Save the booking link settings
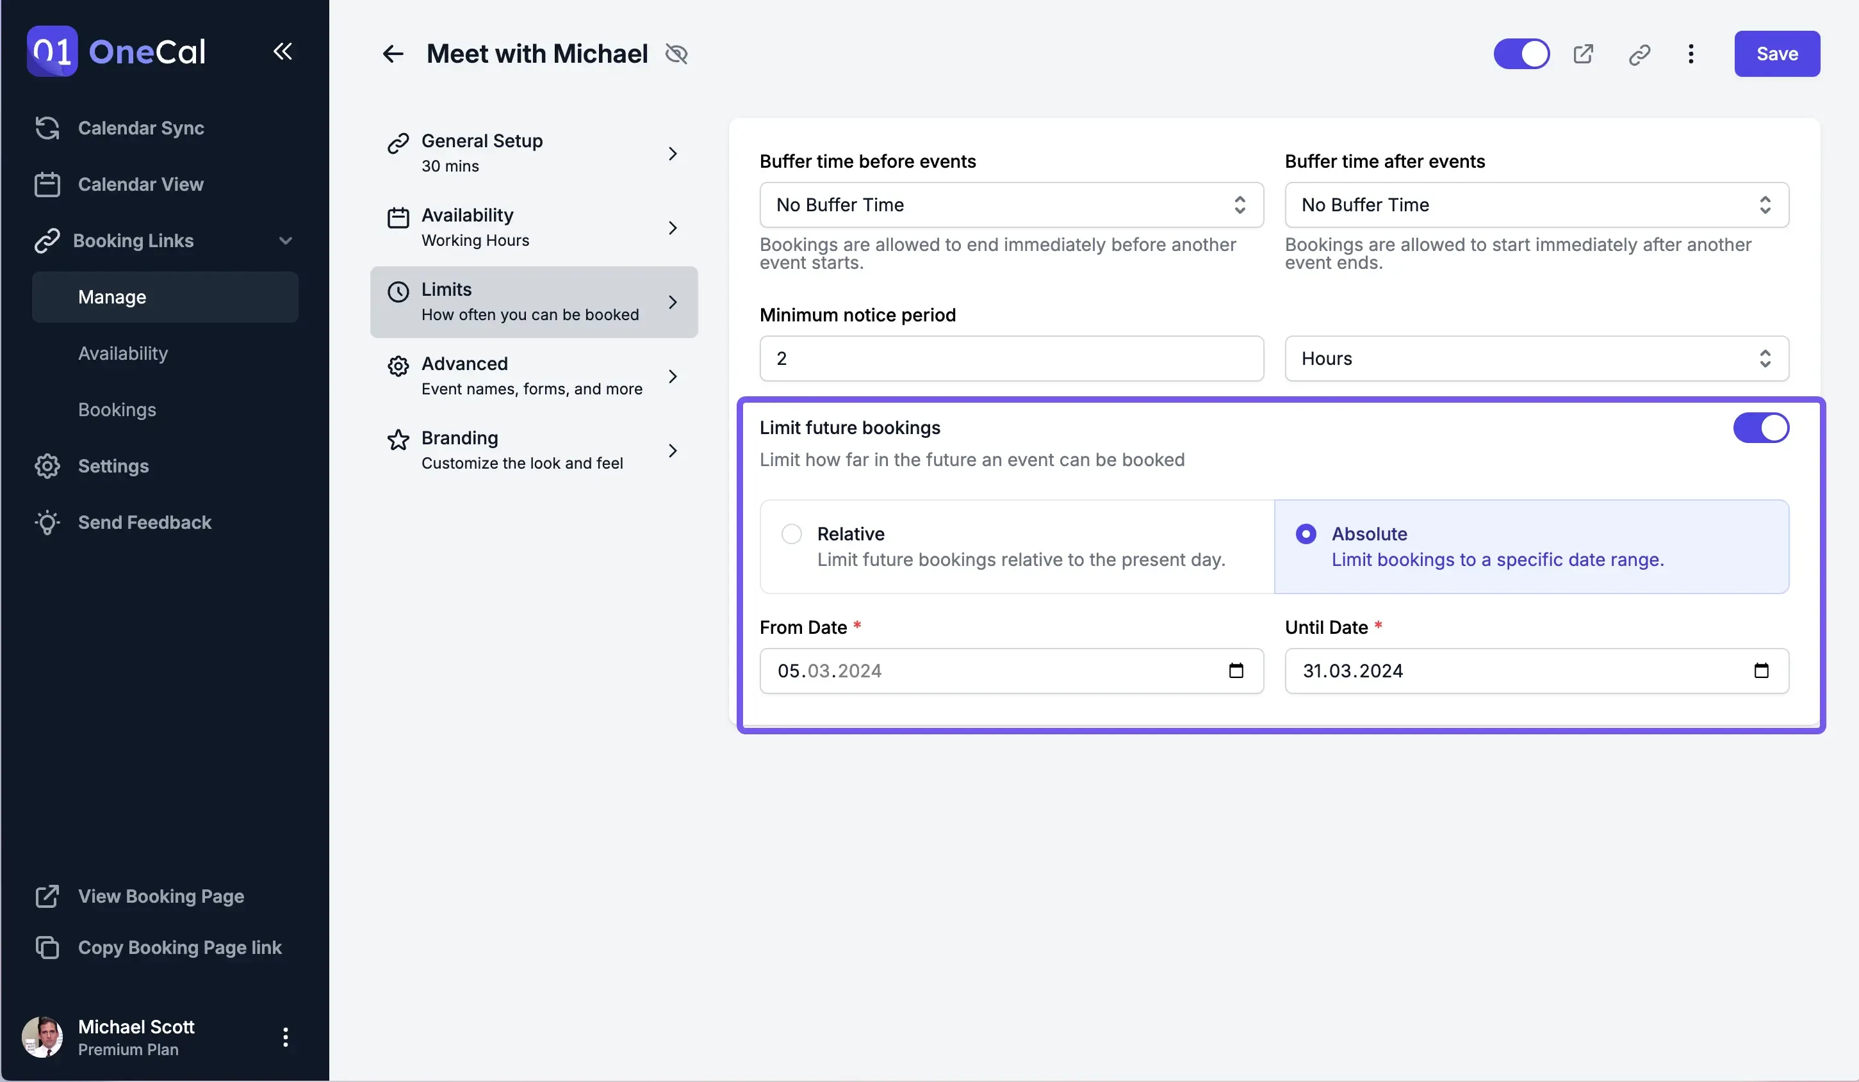1859x1082 pixels. (1777, 54)
